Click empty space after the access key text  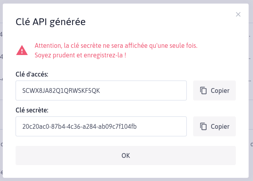(x=143, y=90)
